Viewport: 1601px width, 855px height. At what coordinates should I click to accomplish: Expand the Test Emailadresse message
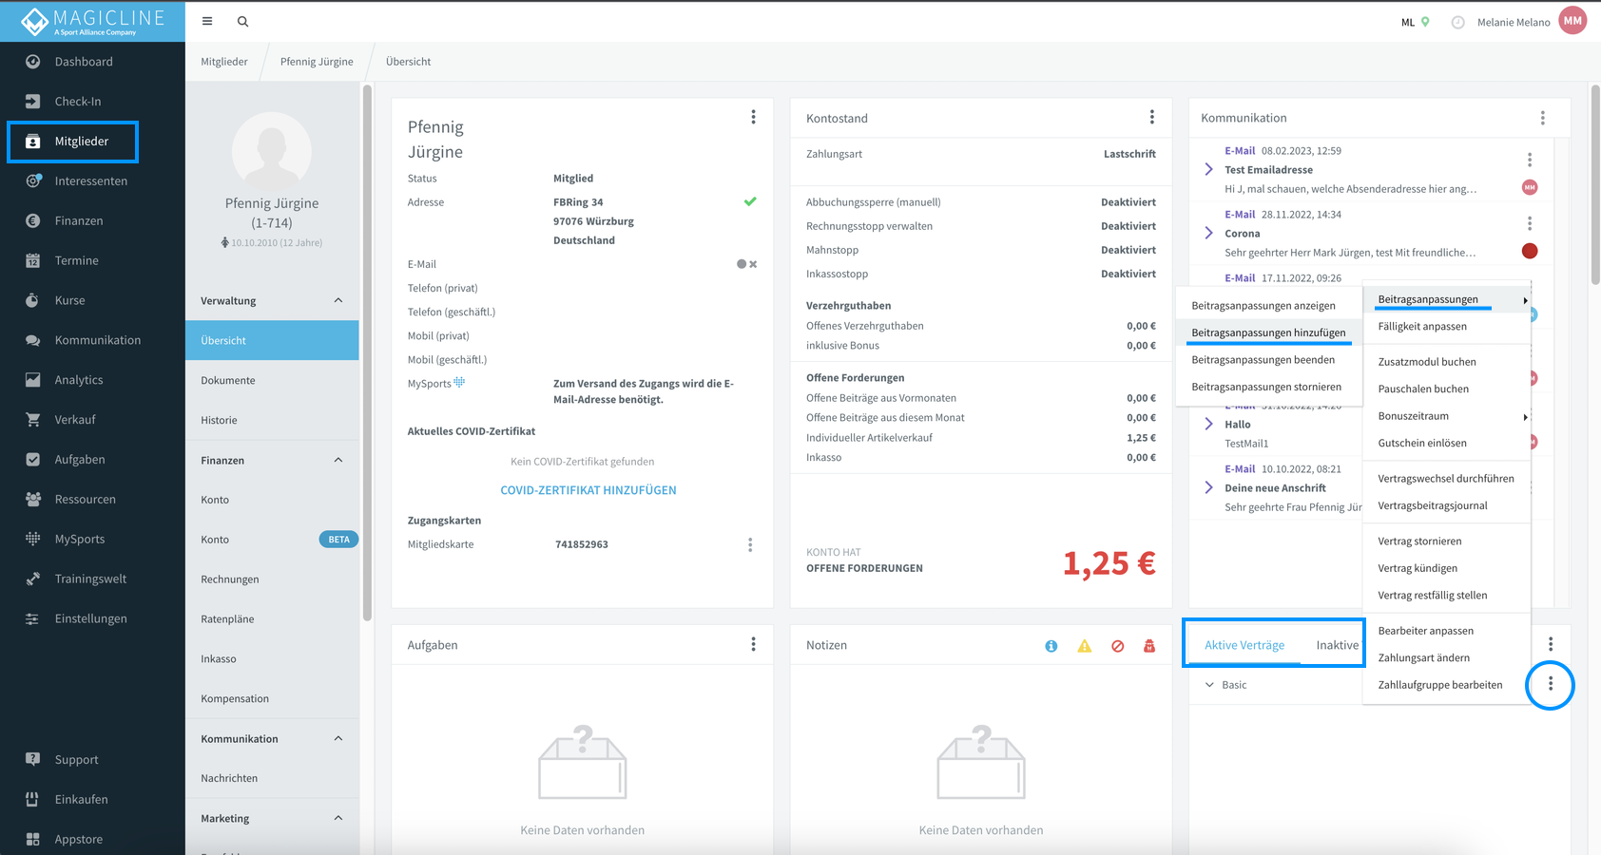(1208, 169)
